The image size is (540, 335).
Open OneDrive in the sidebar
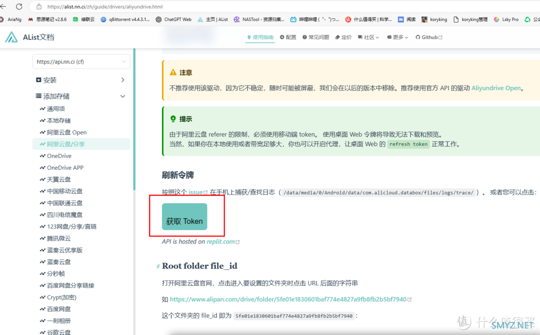pos(56,156)
